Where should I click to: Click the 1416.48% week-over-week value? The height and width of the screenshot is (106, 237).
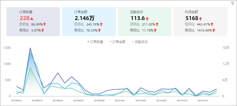pyautogui.click(x=204, y=30)
